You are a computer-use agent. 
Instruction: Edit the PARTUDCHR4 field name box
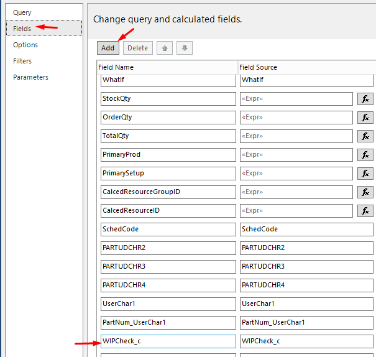tap(168, 285)
